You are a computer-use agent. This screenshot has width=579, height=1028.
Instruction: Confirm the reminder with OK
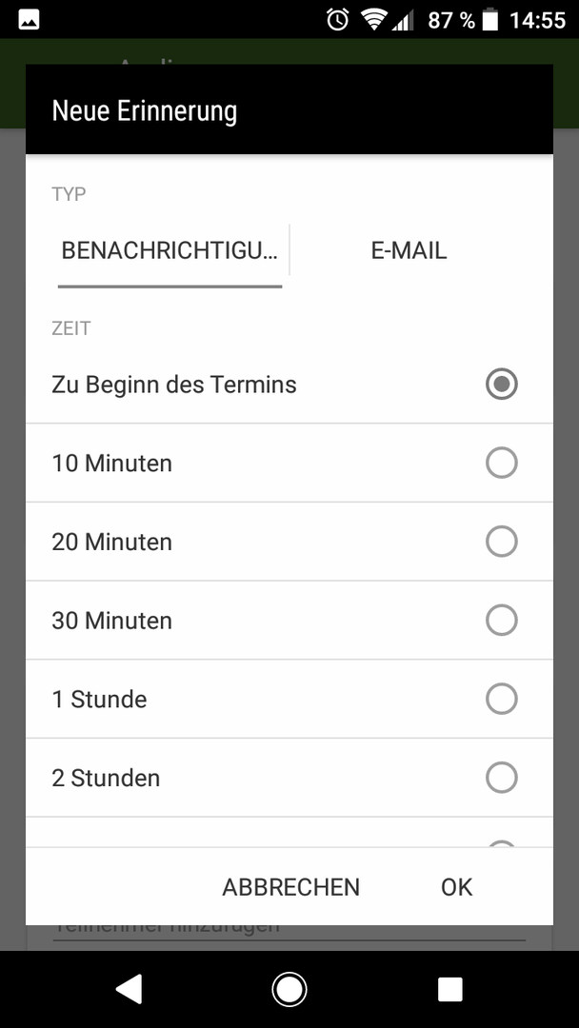456,887
